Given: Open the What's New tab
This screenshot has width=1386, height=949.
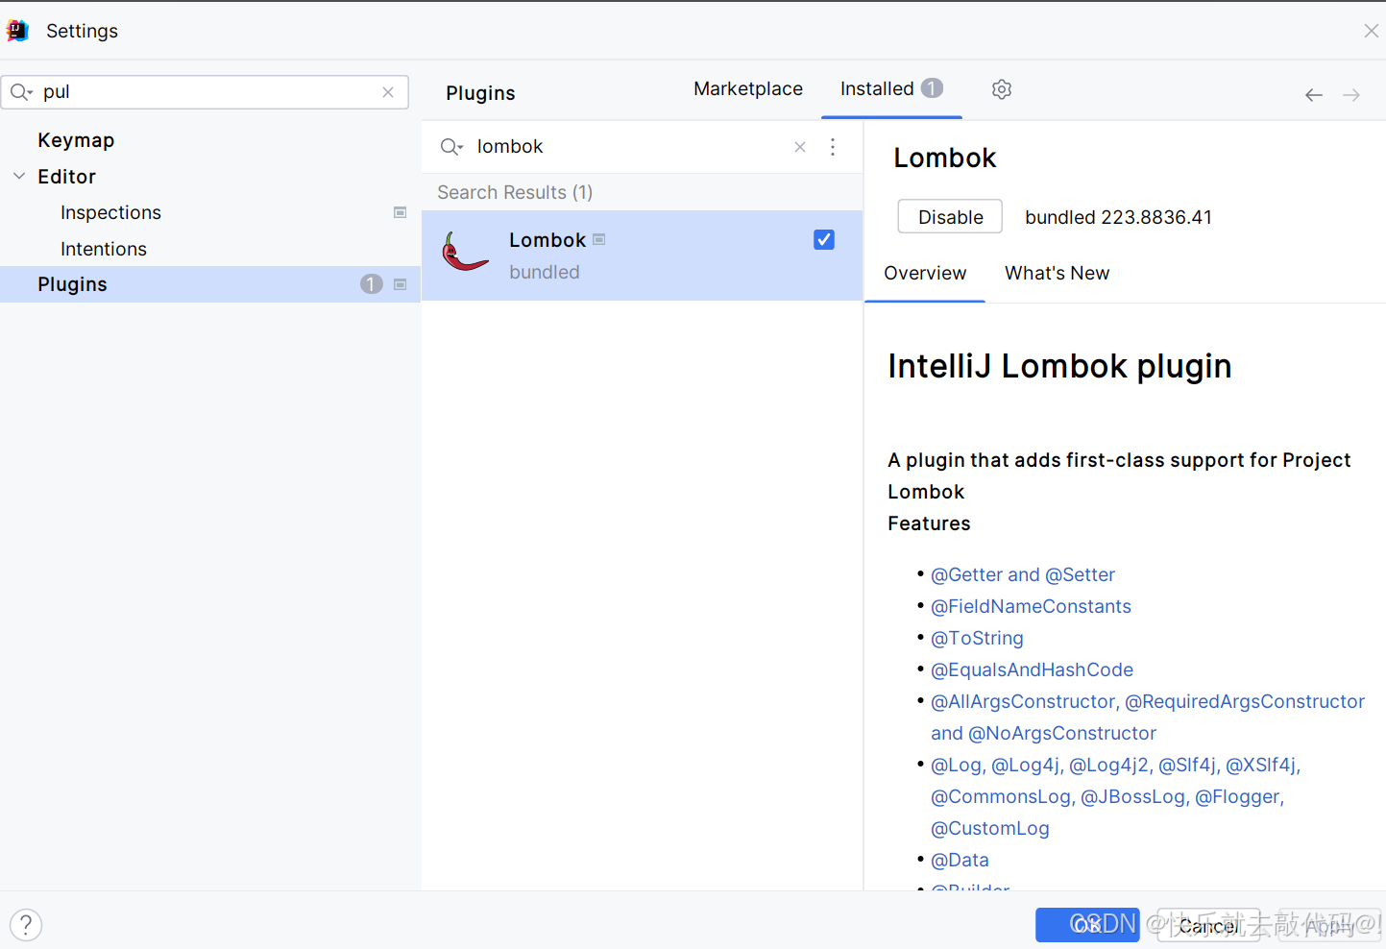Looking at the screenshot, I should [x=1057, y=273].
